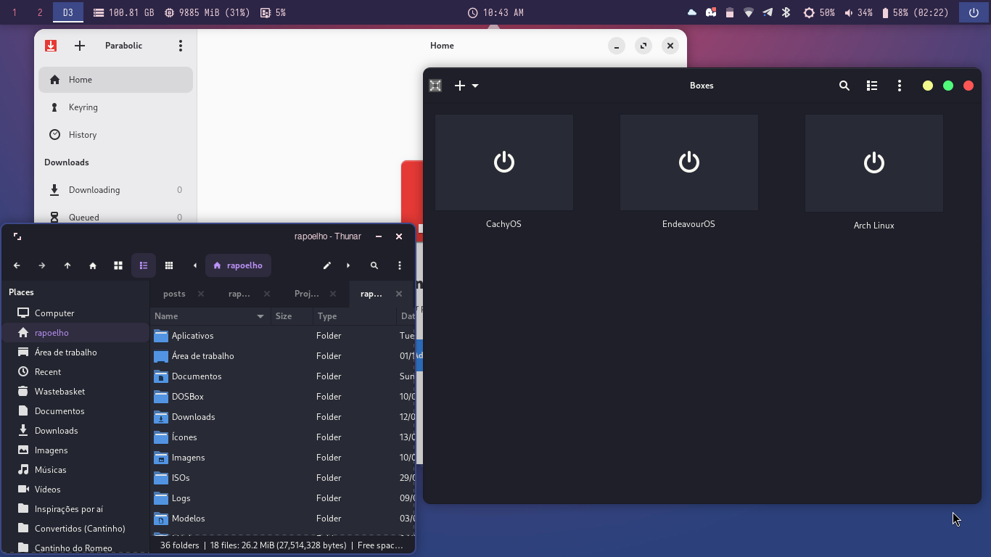Select the Logs folder row
Image resolution: width=991 pixels, height=557 pixels.
point(283,498)
